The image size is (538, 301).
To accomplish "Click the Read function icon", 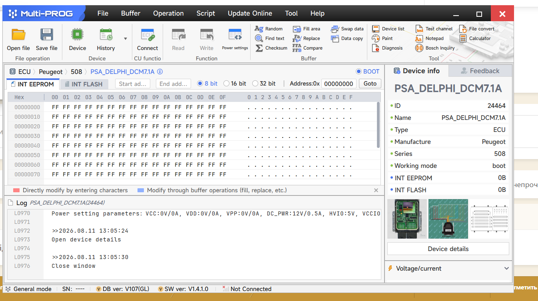I will tap(178, 35).
